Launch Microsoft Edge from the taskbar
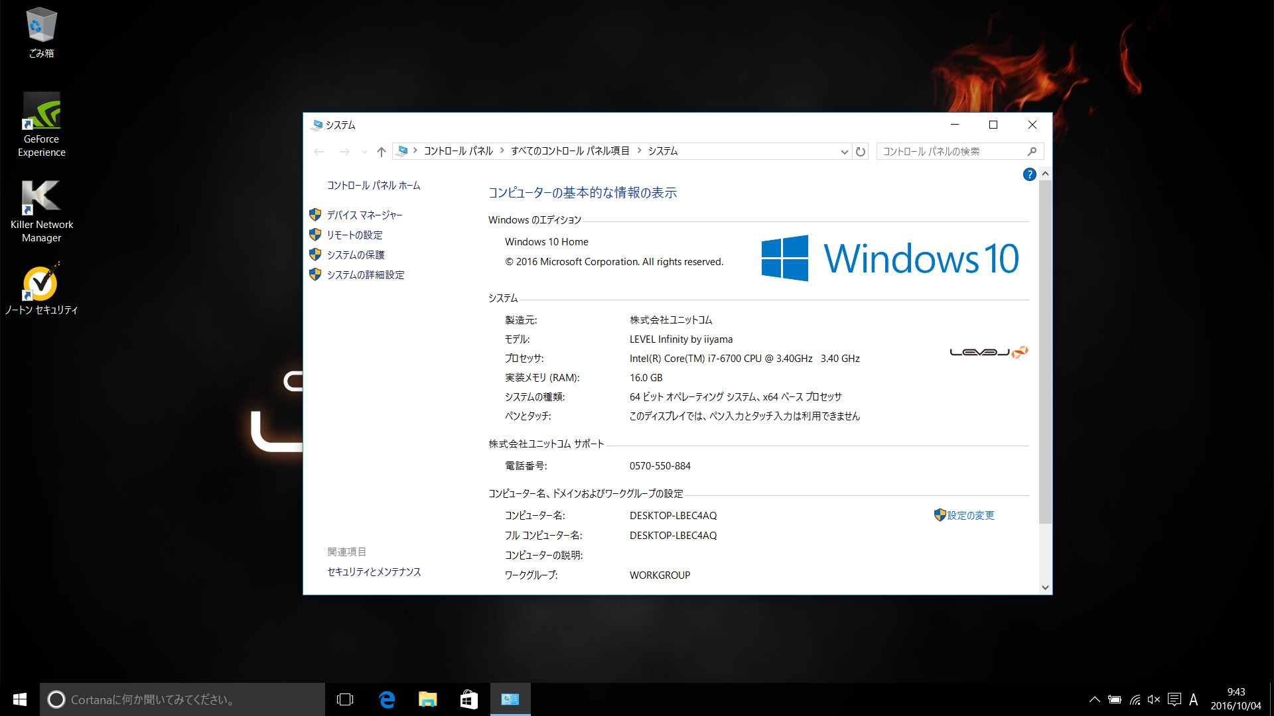 [387, 699]
